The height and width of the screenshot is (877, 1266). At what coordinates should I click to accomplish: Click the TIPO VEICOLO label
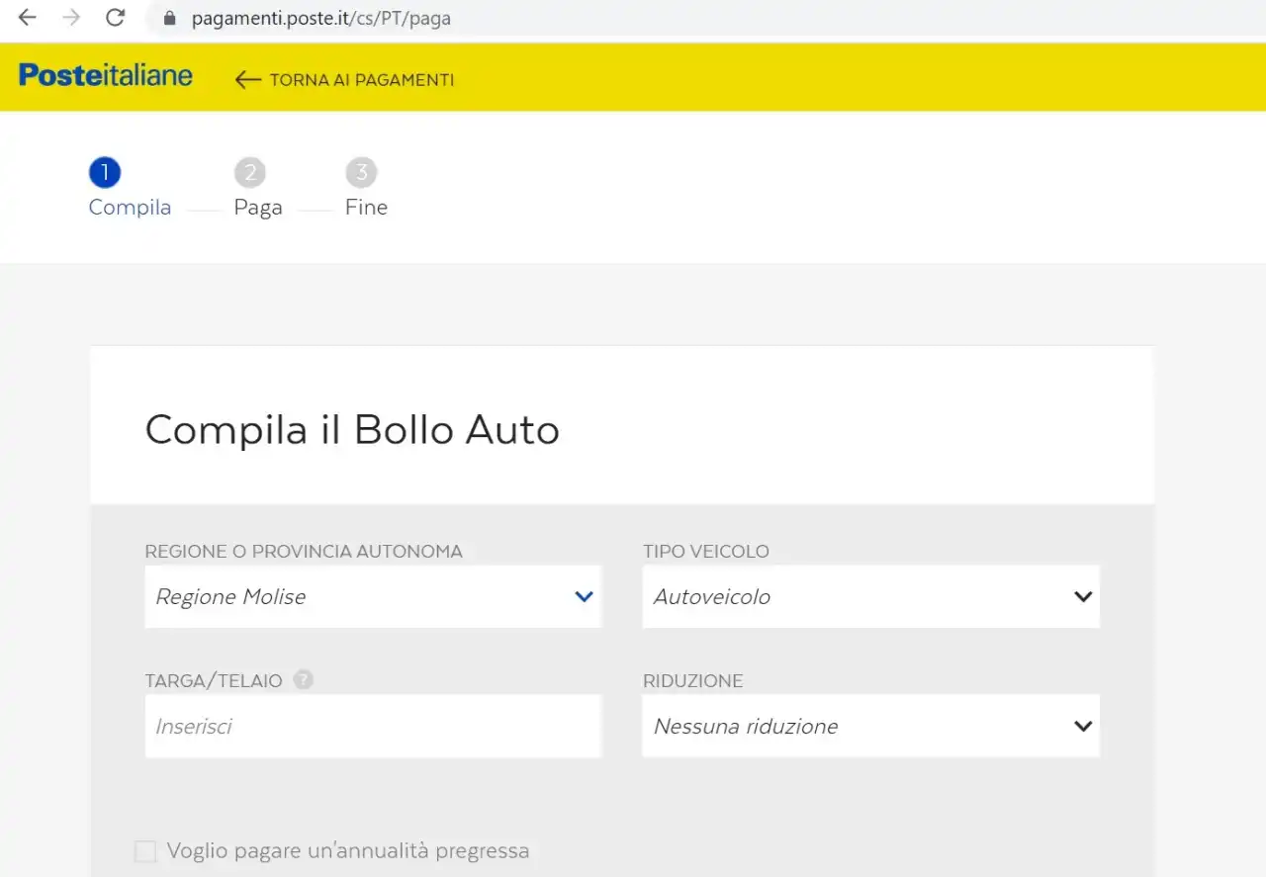point(706,552)
